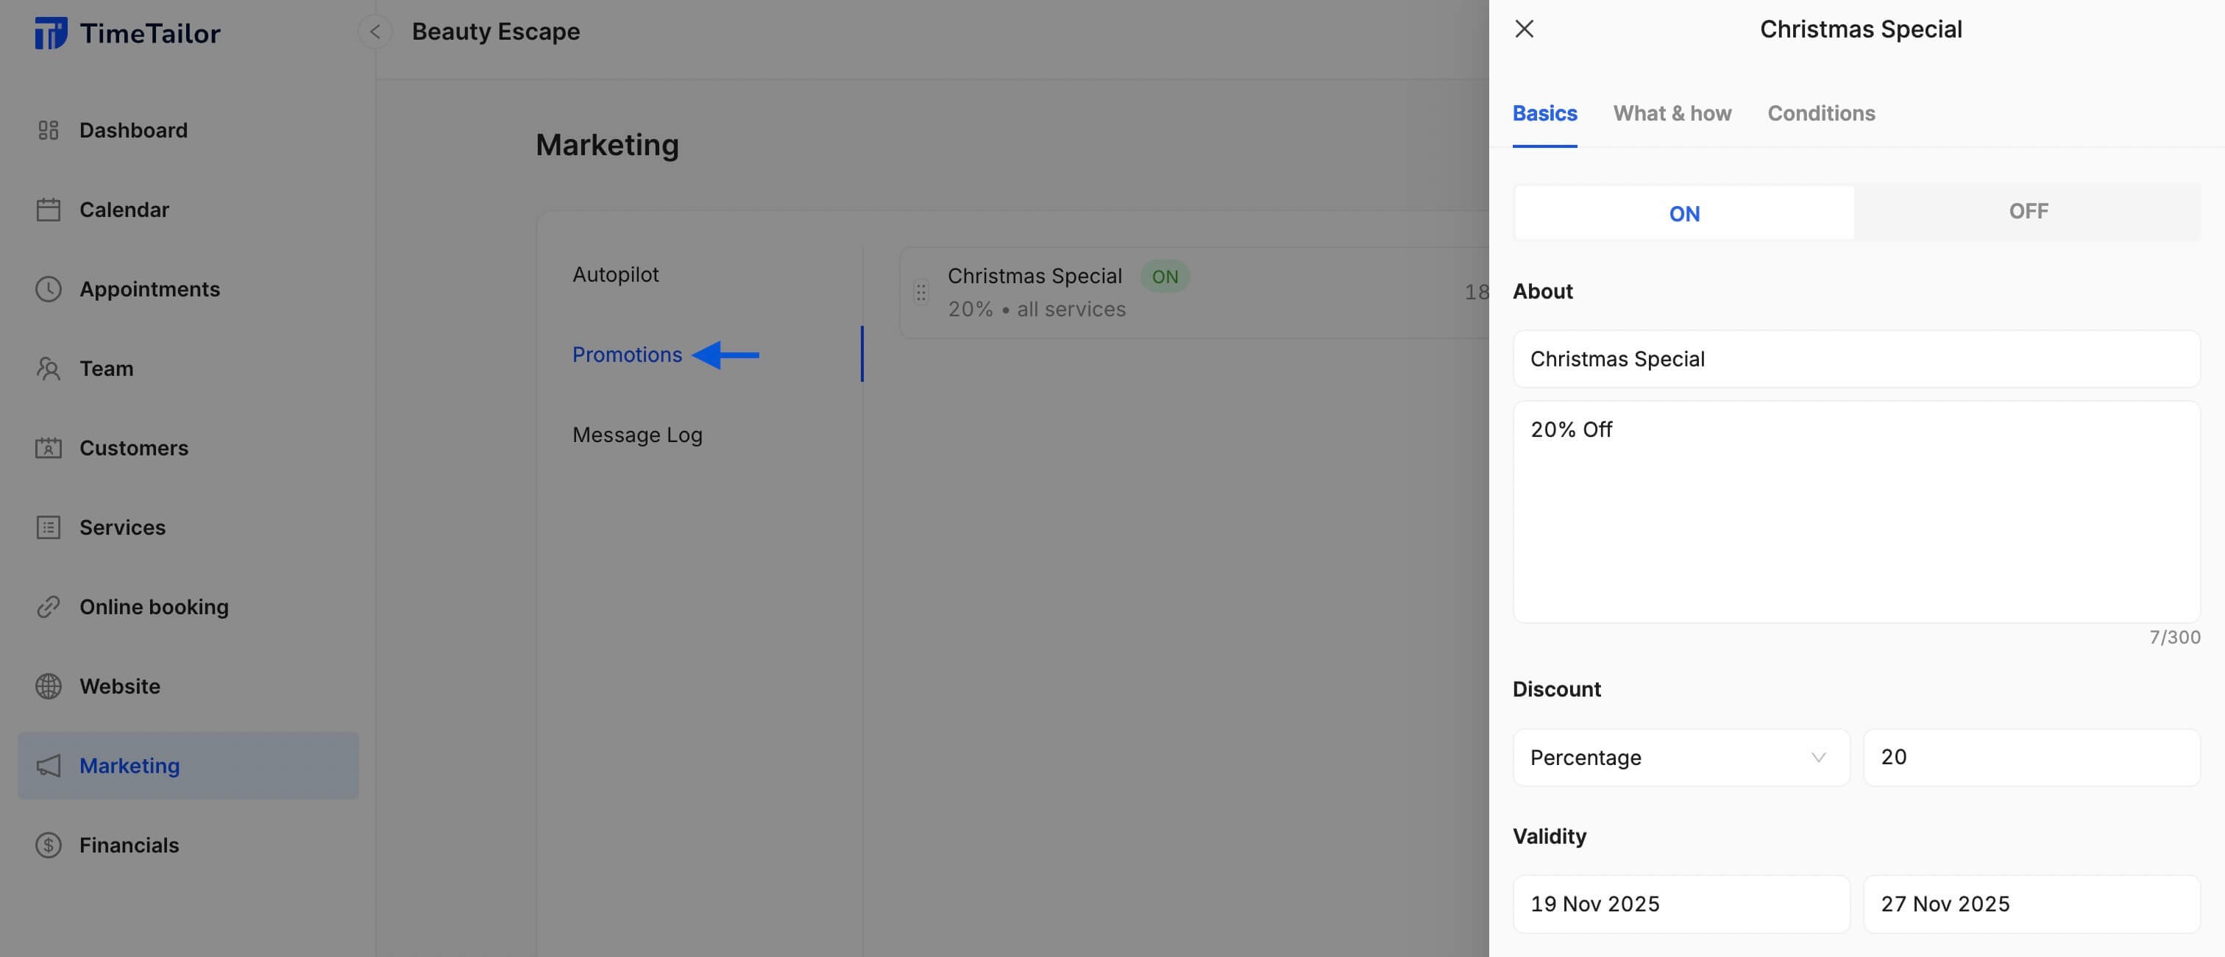Open Message Log section
The width and height of the screenshot is (2225, 957).
pos(636,435)
